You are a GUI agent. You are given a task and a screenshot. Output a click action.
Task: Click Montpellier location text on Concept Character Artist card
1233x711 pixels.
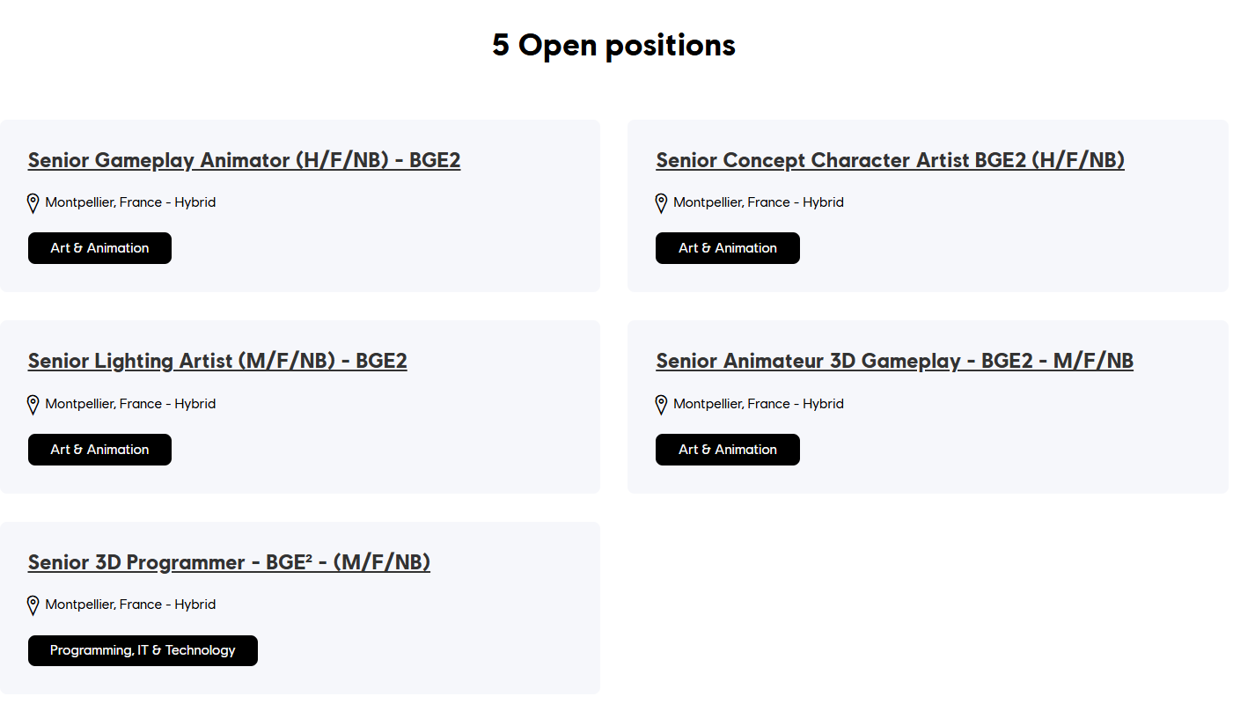[759, 202]
